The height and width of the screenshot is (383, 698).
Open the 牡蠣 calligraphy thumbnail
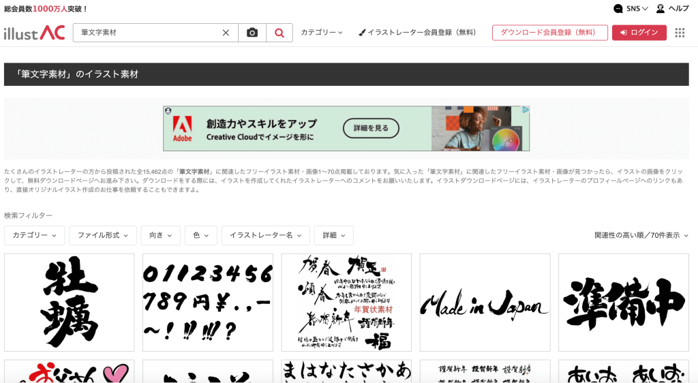point(69,303)
